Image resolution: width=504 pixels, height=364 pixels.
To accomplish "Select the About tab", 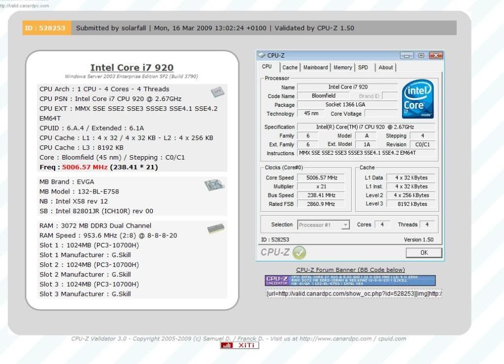I will tap(385, 67).
